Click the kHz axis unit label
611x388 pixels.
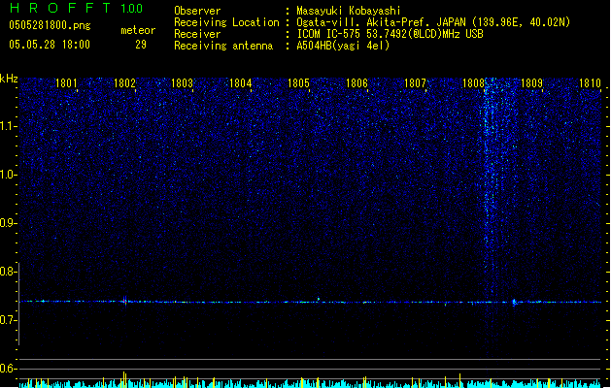(x=9, y=79)
